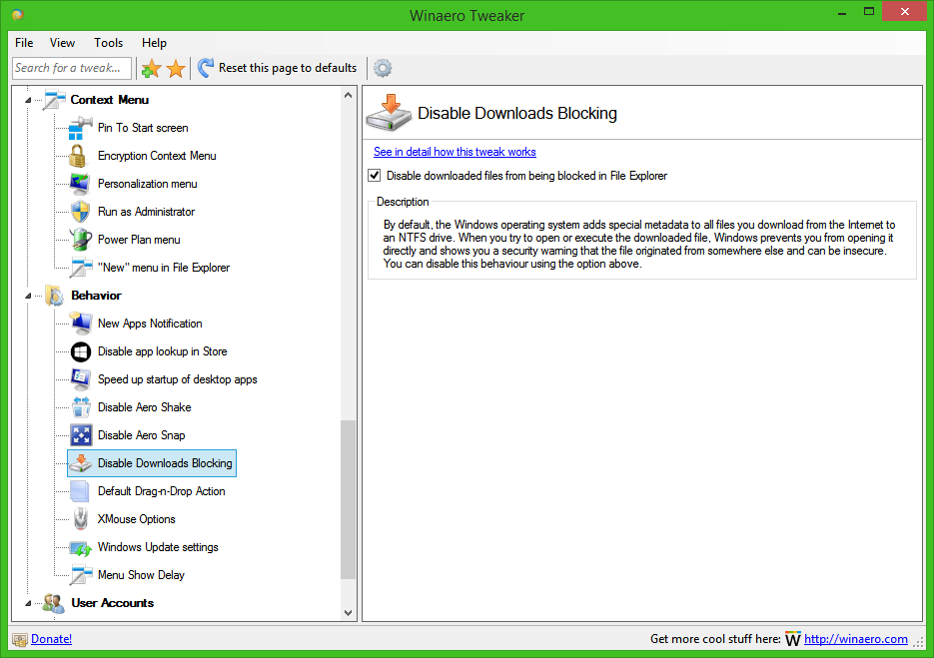Click the add bookmark star with plus icon
The width and height of the screenshot is (934, 658).
pos(151,69)
